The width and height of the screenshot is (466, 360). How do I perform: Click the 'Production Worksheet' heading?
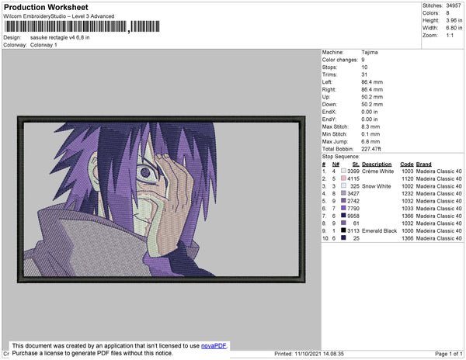click(46, 8)
